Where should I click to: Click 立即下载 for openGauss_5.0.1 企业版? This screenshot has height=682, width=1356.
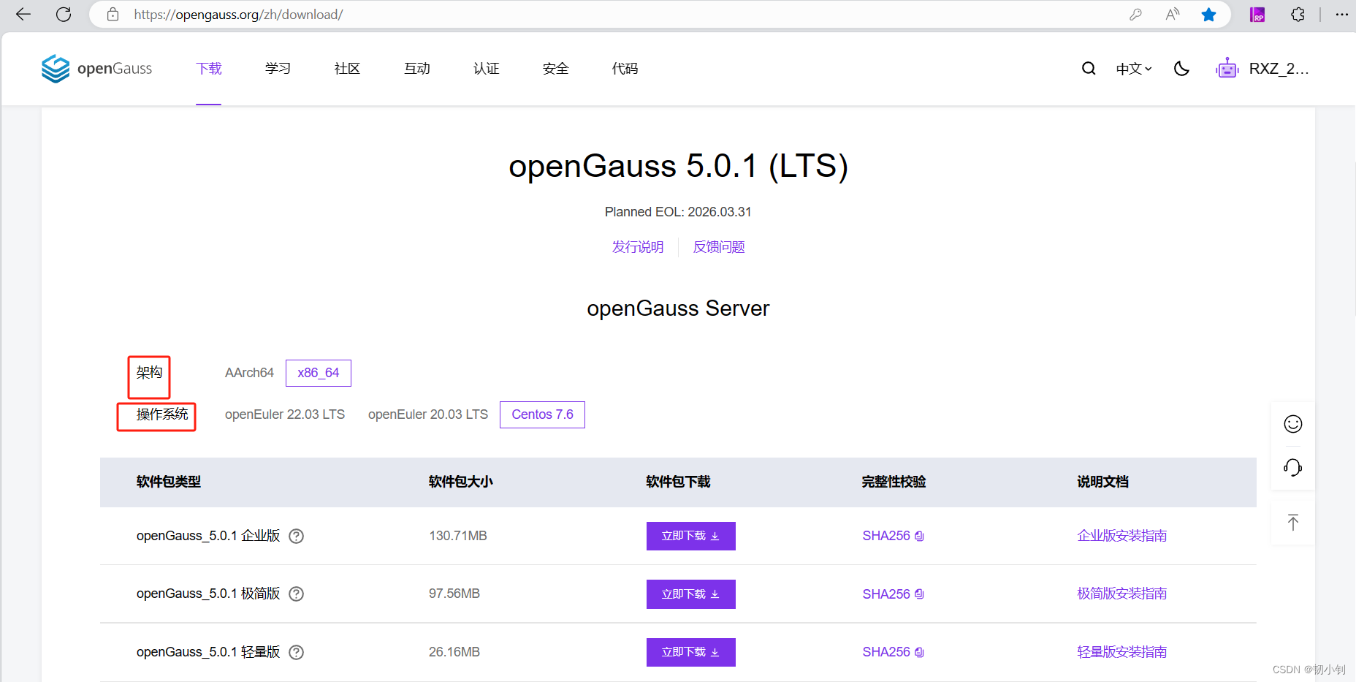click(x=690, y=536)
